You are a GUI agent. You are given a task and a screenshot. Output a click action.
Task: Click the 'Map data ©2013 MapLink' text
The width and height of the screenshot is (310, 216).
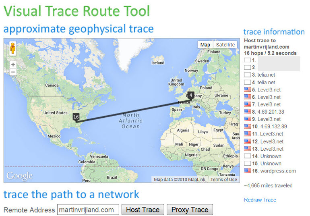pyautogui.click(x=180, y=179)
